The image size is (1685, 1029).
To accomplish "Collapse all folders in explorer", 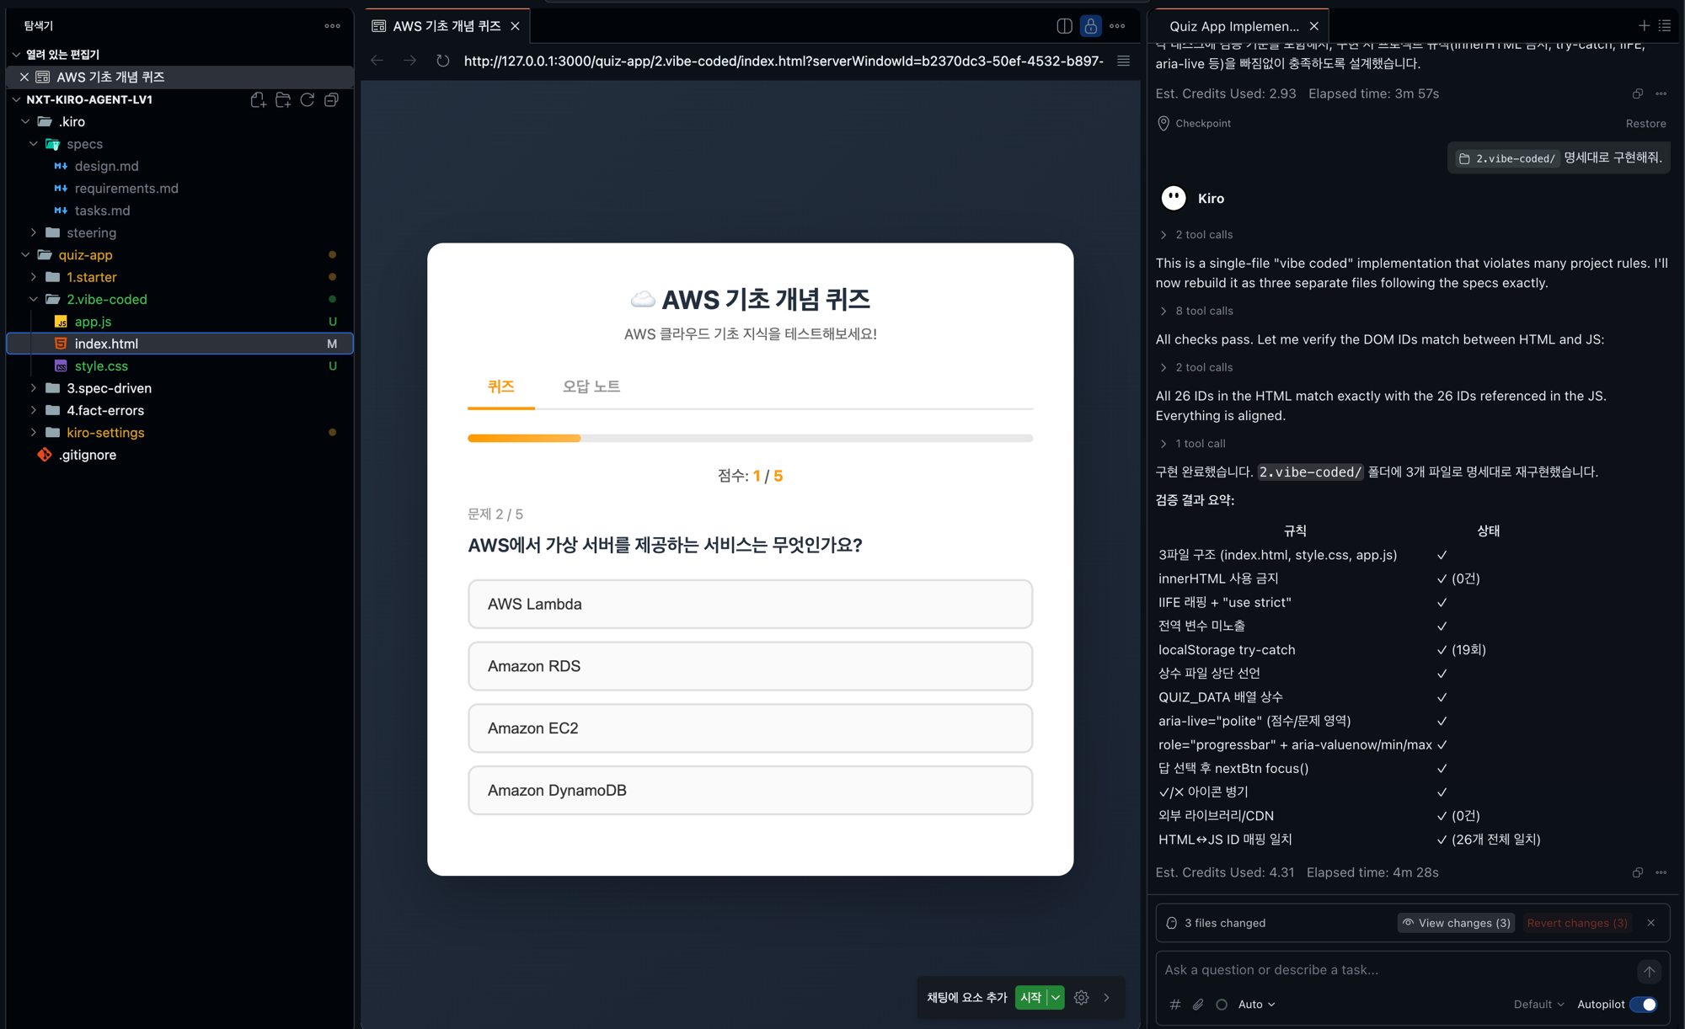I will pyautogui.click(x=332, y=99).
